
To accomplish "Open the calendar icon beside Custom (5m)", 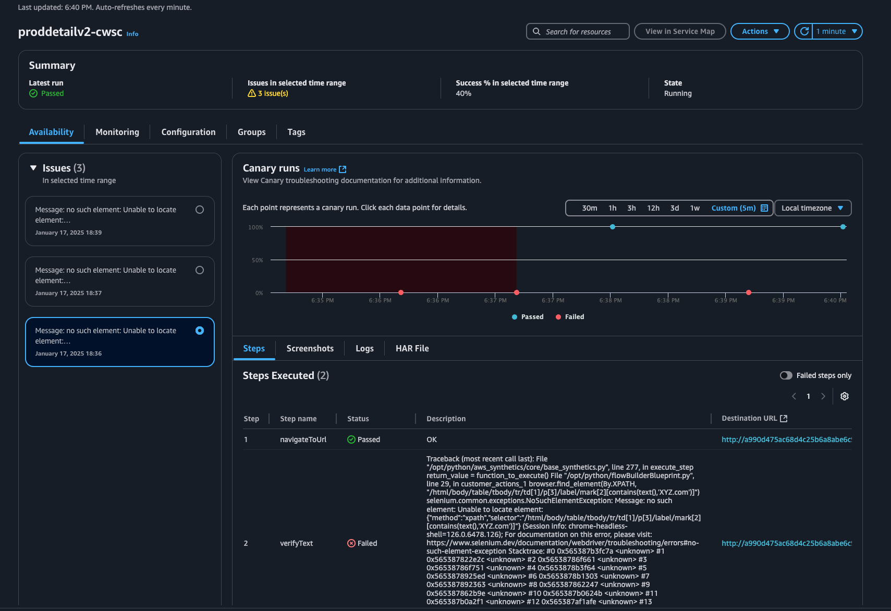I will [x=764, y=207].
